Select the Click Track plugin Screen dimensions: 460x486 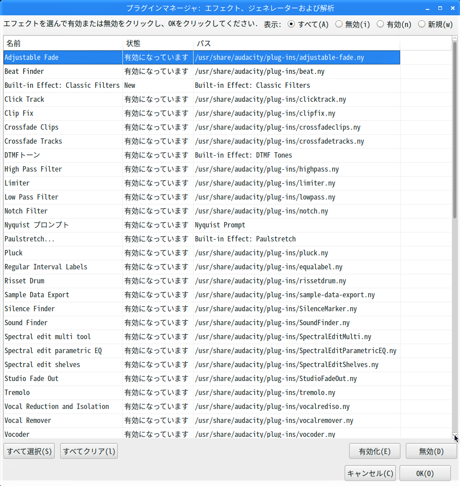click(24, 99)
